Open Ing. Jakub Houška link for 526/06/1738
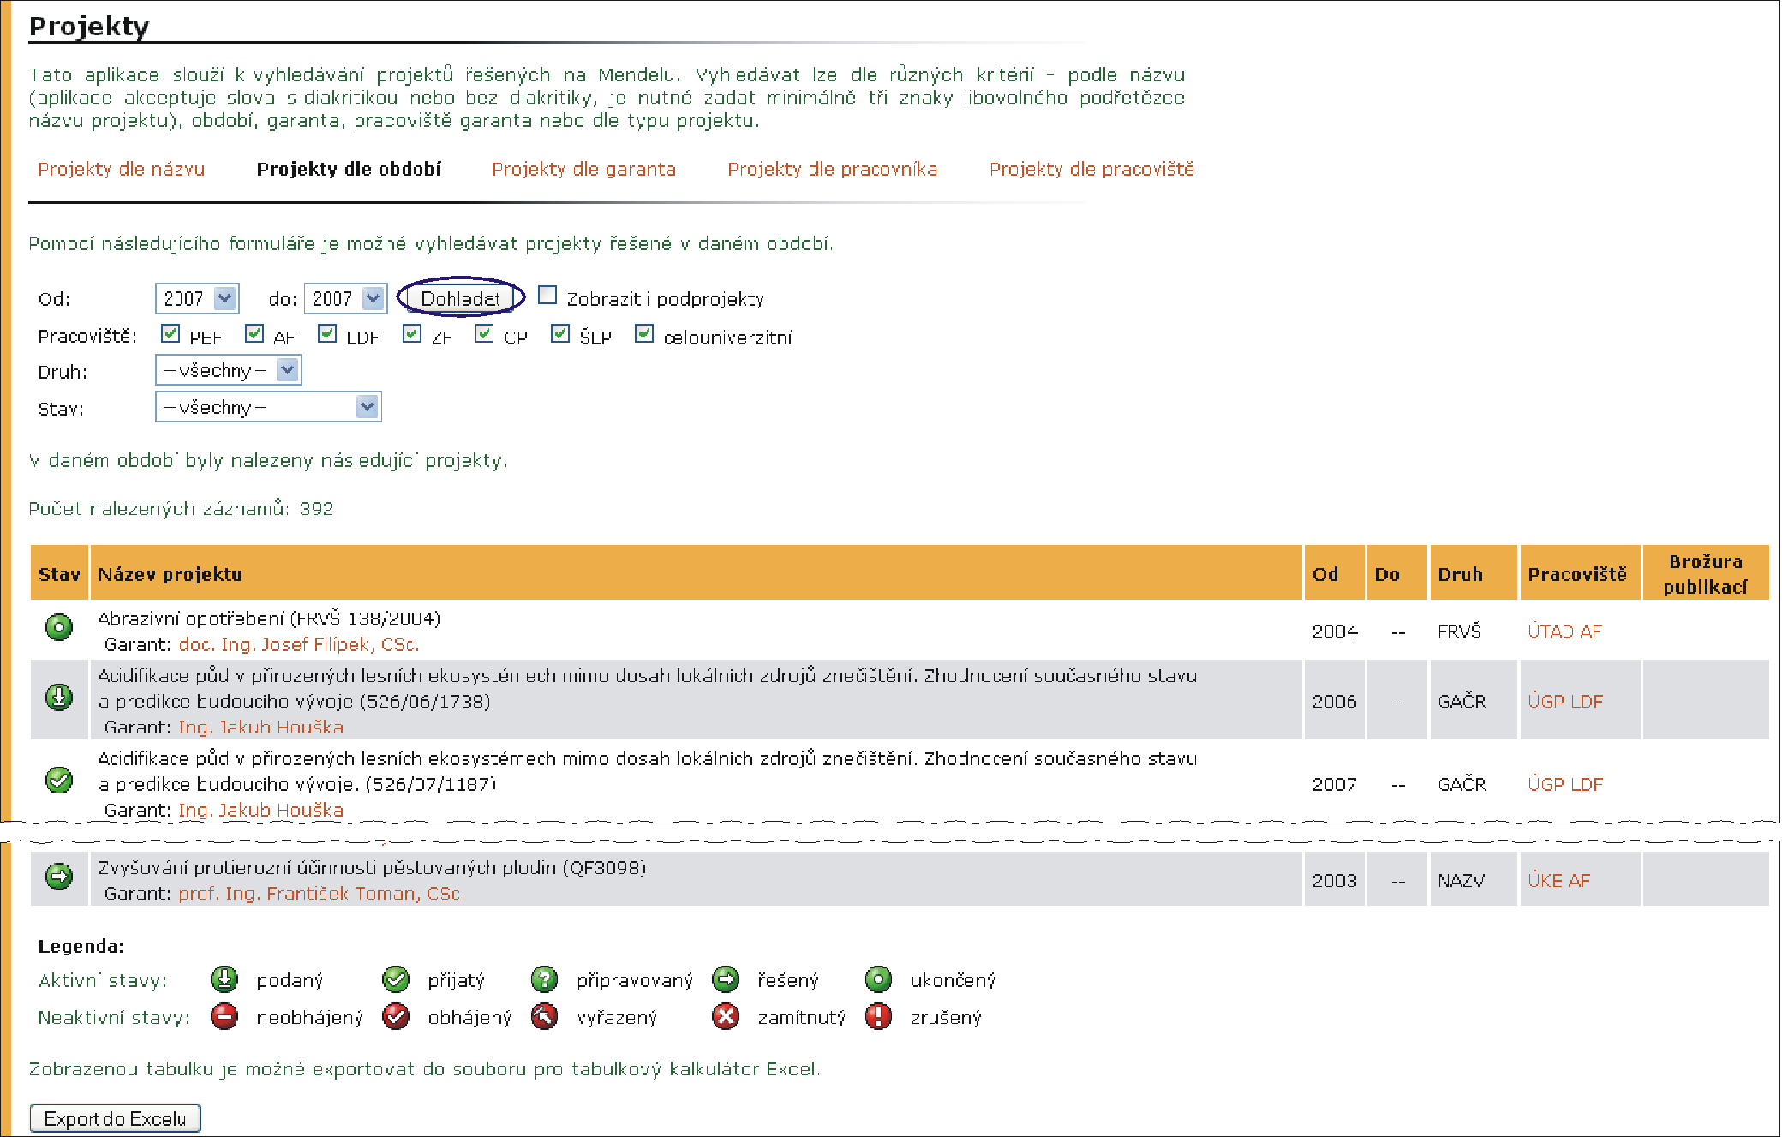 coord(261,727)
